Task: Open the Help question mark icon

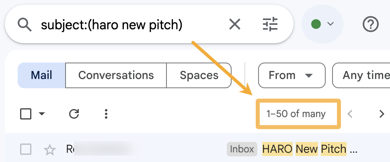Action: point(370,24)
